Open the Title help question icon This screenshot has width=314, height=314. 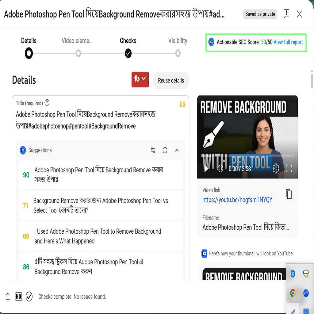coord(47,102)
